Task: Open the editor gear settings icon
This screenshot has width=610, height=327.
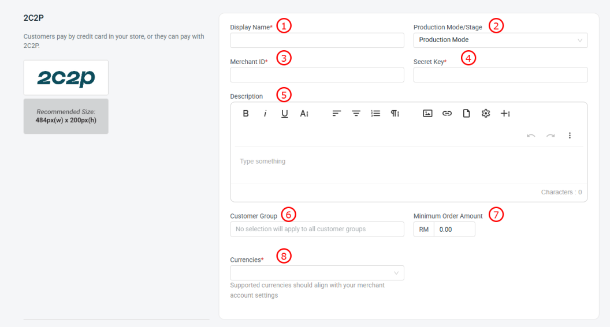Action: pos(486,114)
